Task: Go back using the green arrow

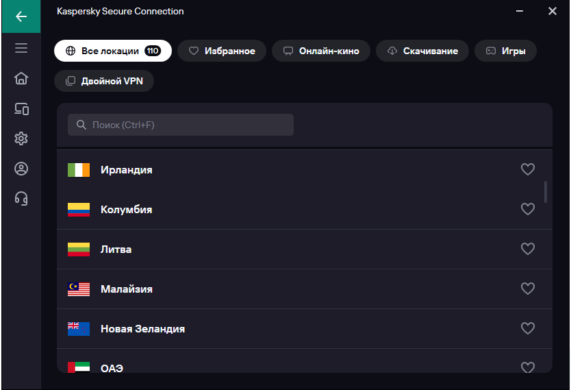Action: [x=21, y=16]
